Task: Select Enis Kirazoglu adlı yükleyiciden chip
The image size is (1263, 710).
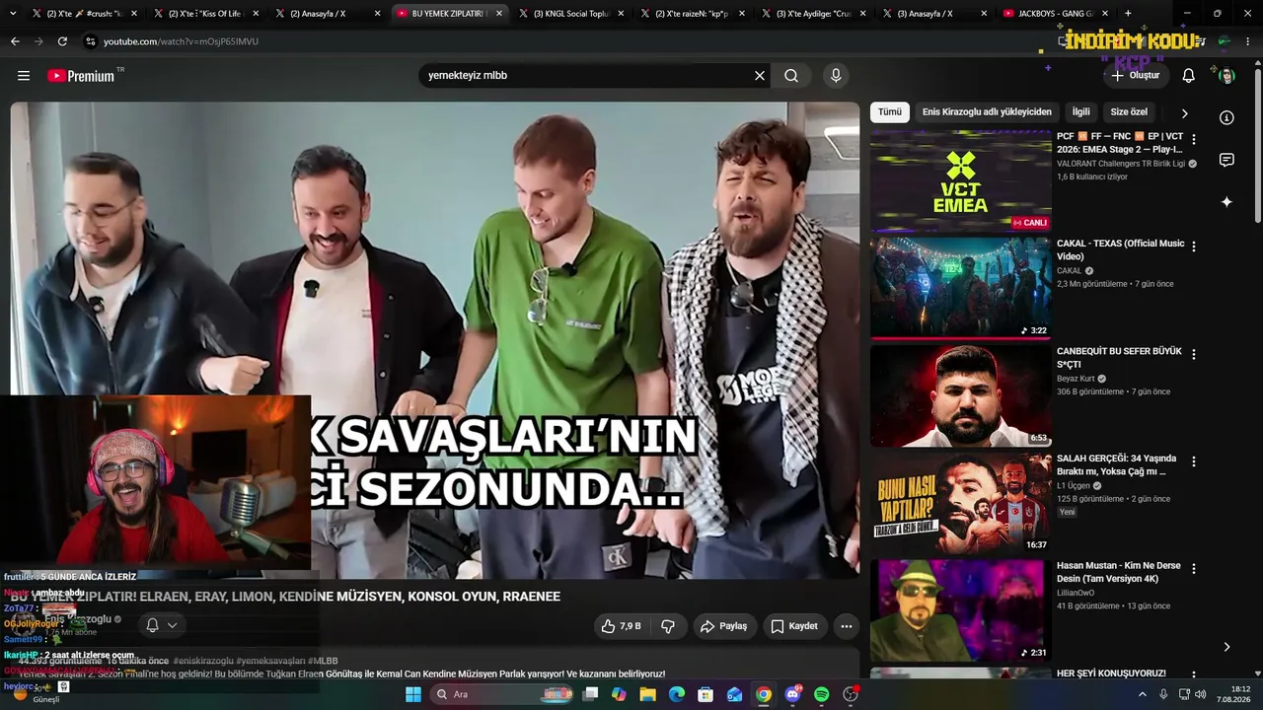Action: tap(987, 112)
